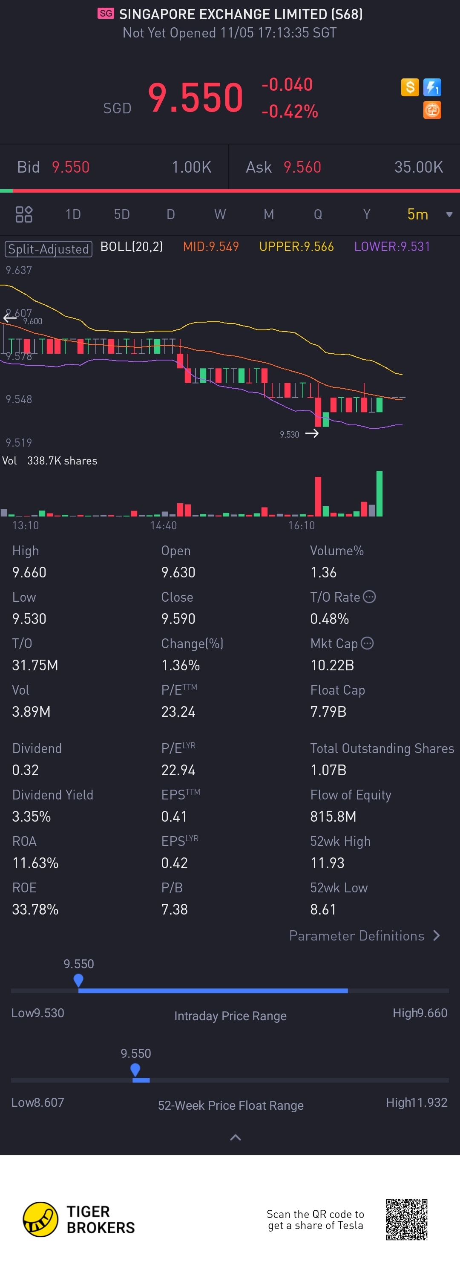
Task: Switch to the weekly W chart tab
Action: [220, 214]
